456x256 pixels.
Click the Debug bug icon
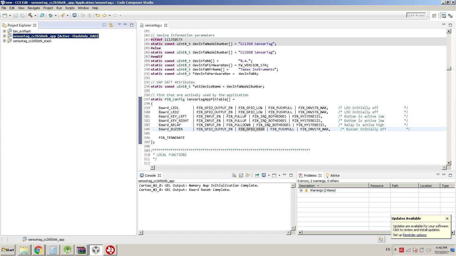tap(51, 15)
